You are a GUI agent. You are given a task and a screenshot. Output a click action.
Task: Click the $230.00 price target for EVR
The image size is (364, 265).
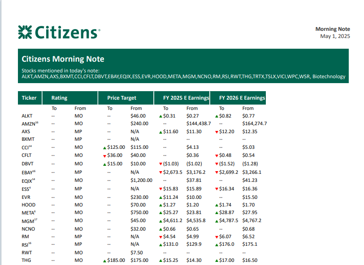click(139, 197)
